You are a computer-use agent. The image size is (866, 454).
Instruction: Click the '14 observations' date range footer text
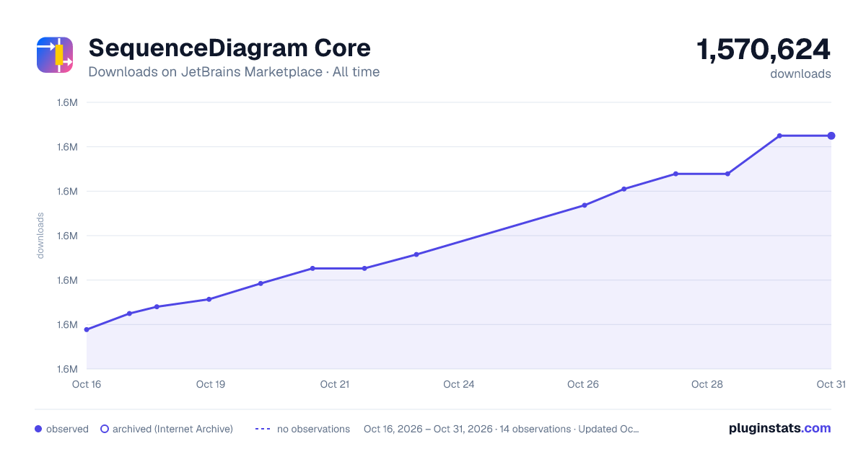(x=502, y=429)
